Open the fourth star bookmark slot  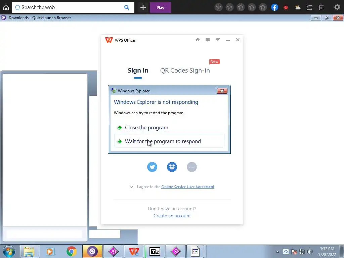pyautogui.click(x=252, y=7)
